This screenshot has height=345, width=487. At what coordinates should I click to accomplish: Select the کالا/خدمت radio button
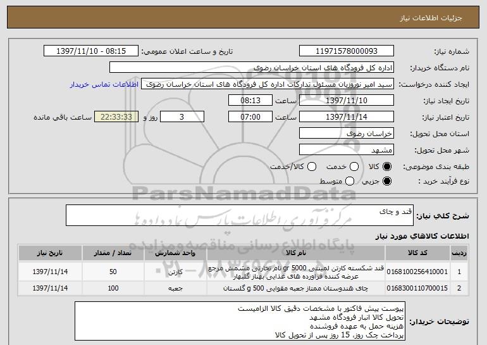pyautogui.click(x=312, y=166)
